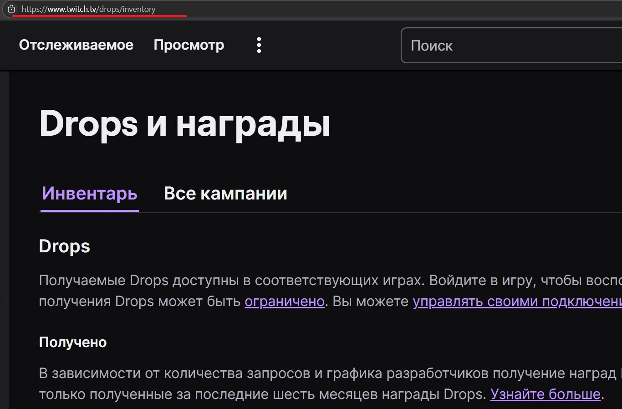This screenshot has width=622, height=409.
Task: Switch to the Инвентарь tab
Action: click(90, 194)
